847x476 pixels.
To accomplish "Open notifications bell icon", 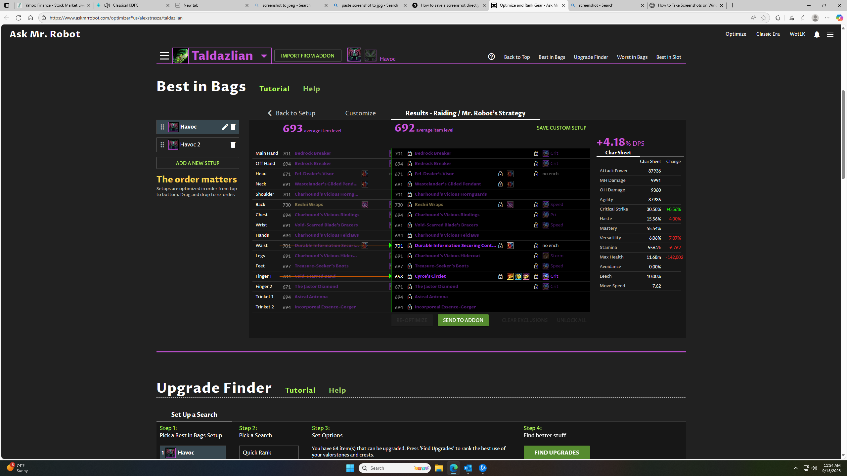I will pos(817,34).
